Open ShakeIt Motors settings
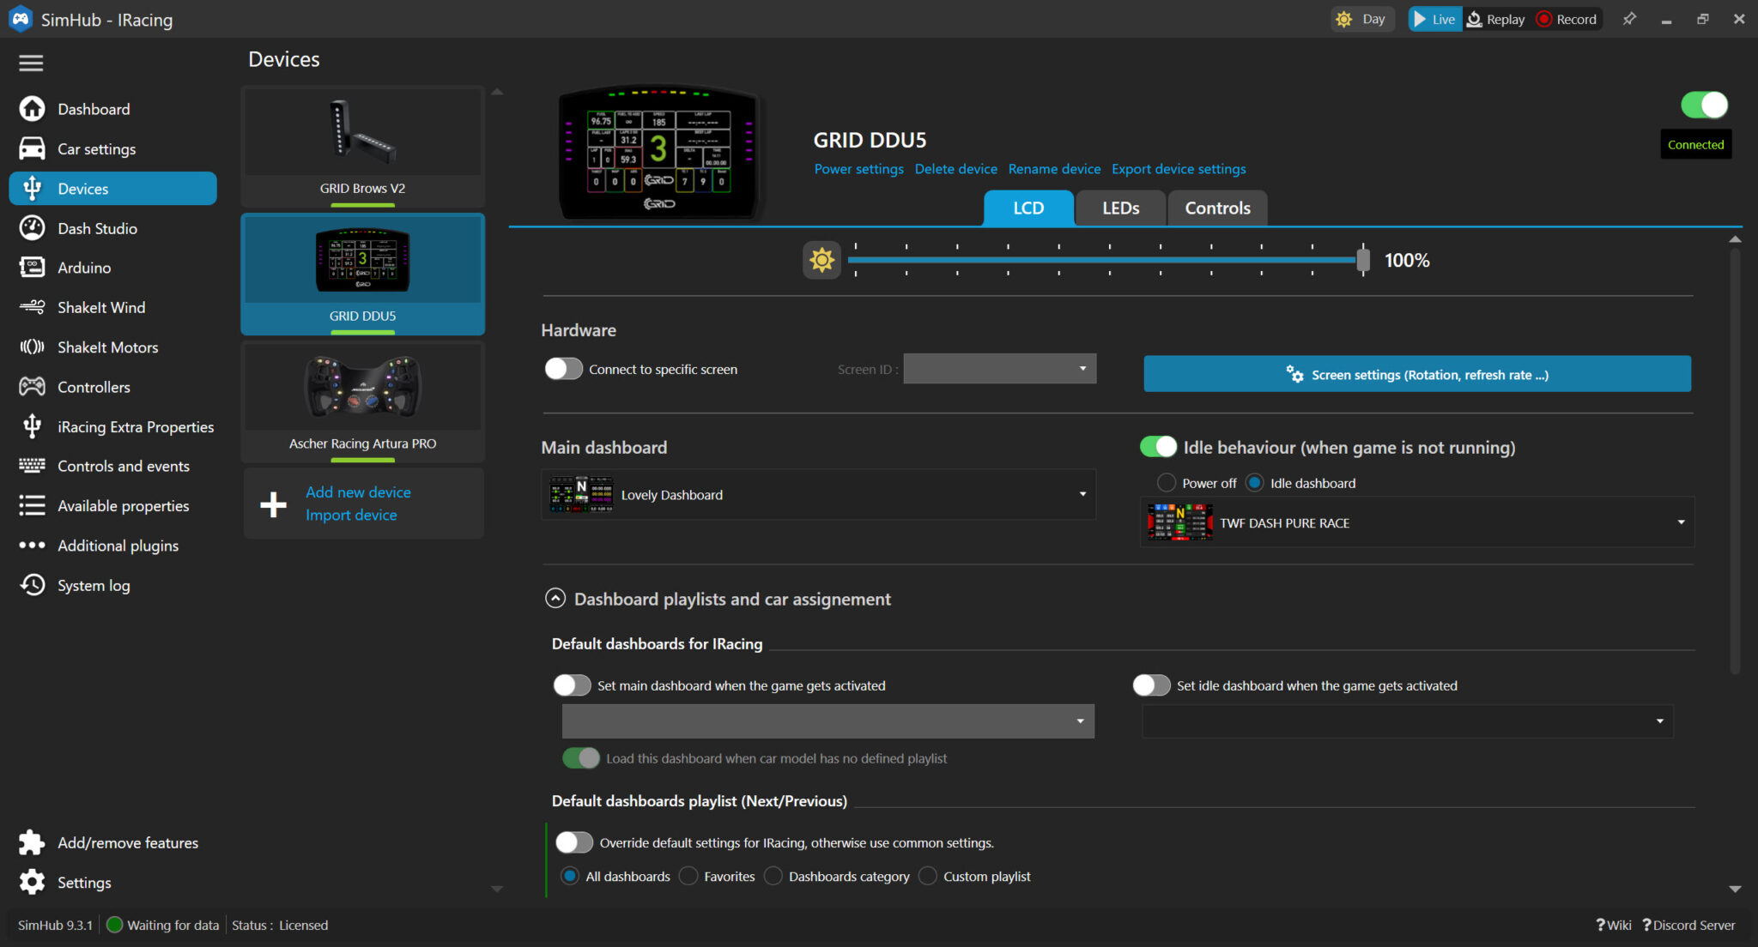This screenshot has height=947, width=1758. pyautogui.click(x=107, y=347)
